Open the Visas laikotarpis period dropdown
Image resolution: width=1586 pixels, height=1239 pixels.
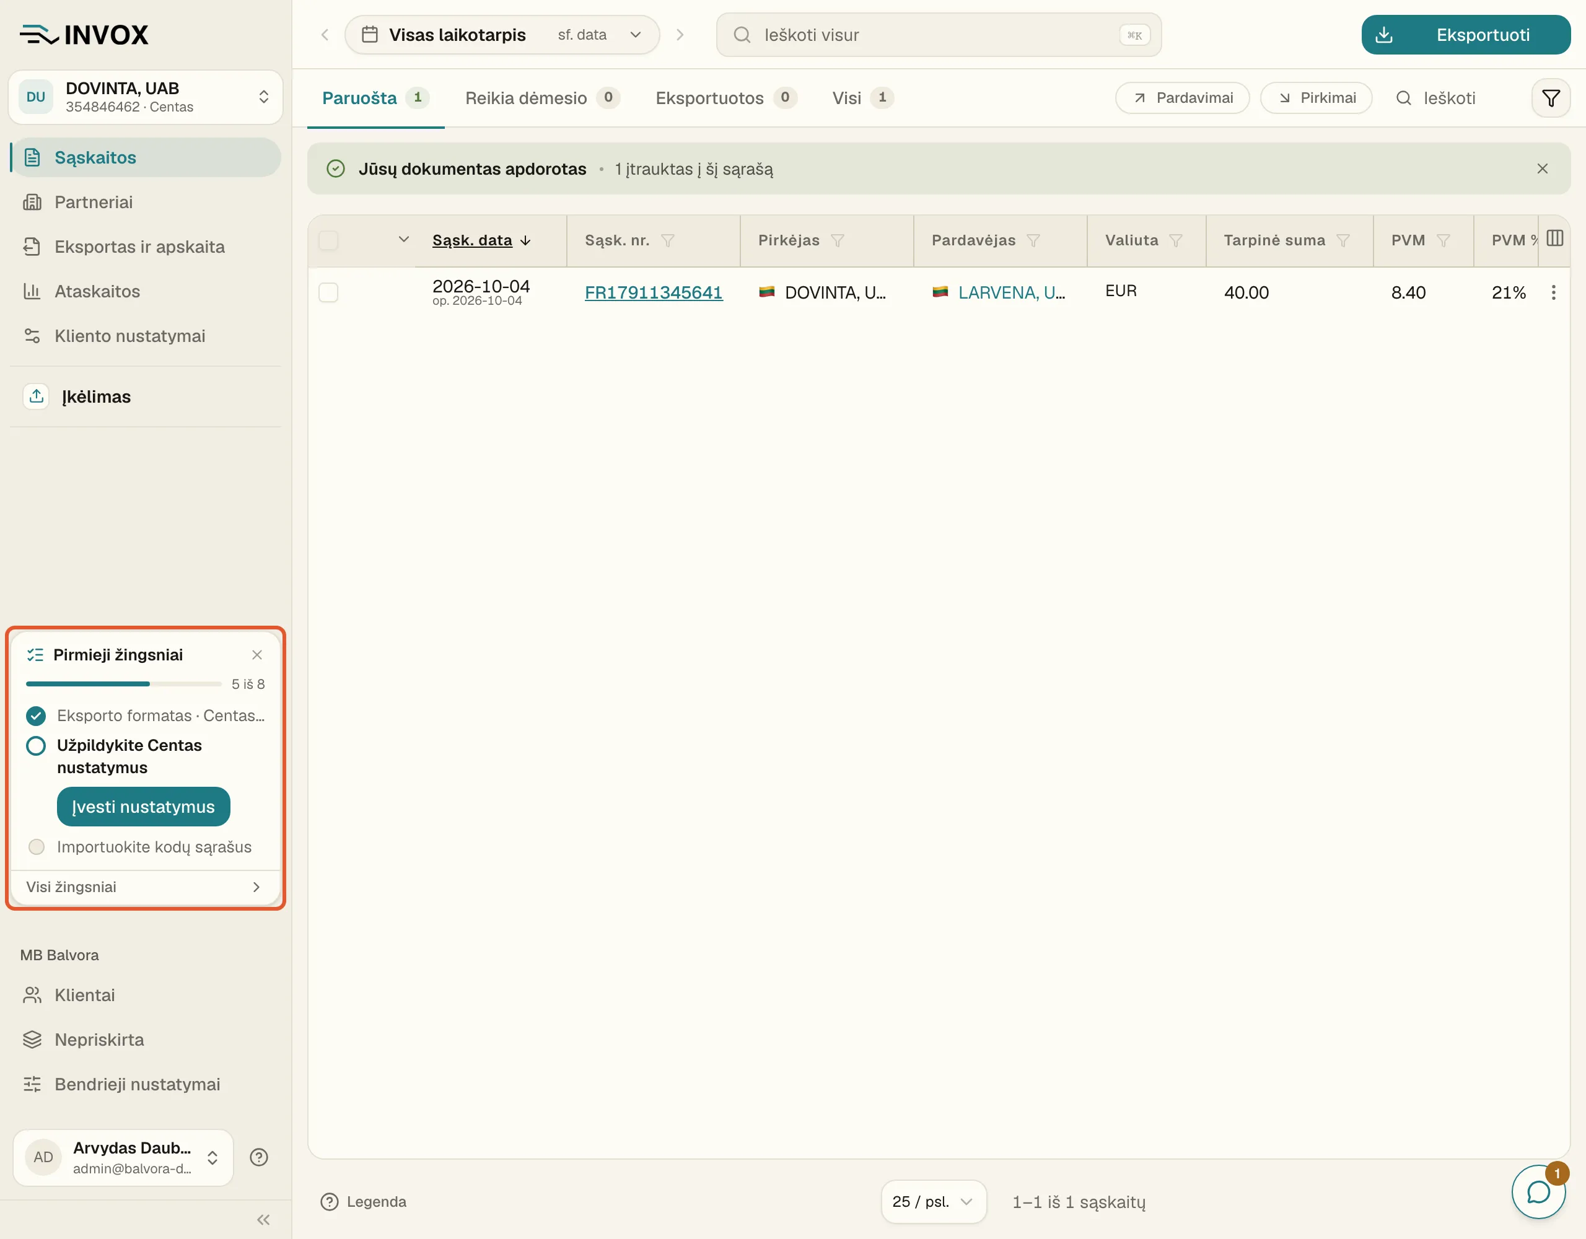point(502,35)
